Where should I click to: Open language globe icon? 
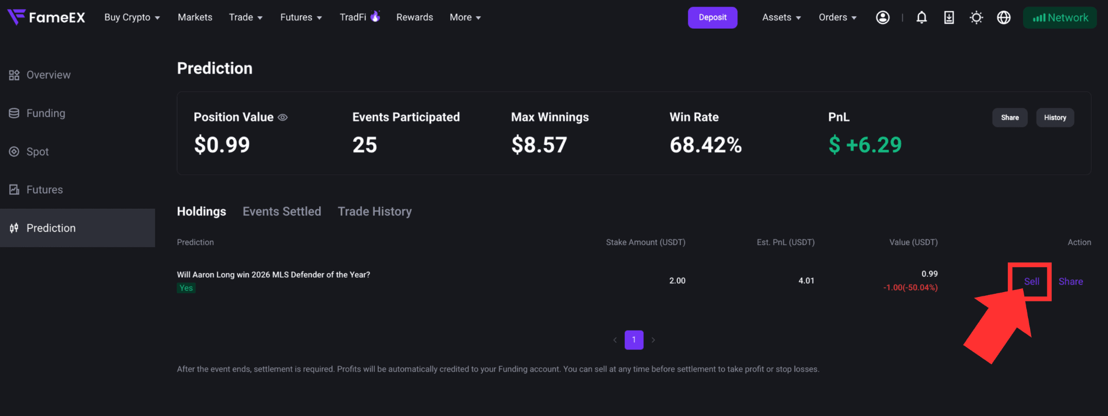[x=1004, y=18]
